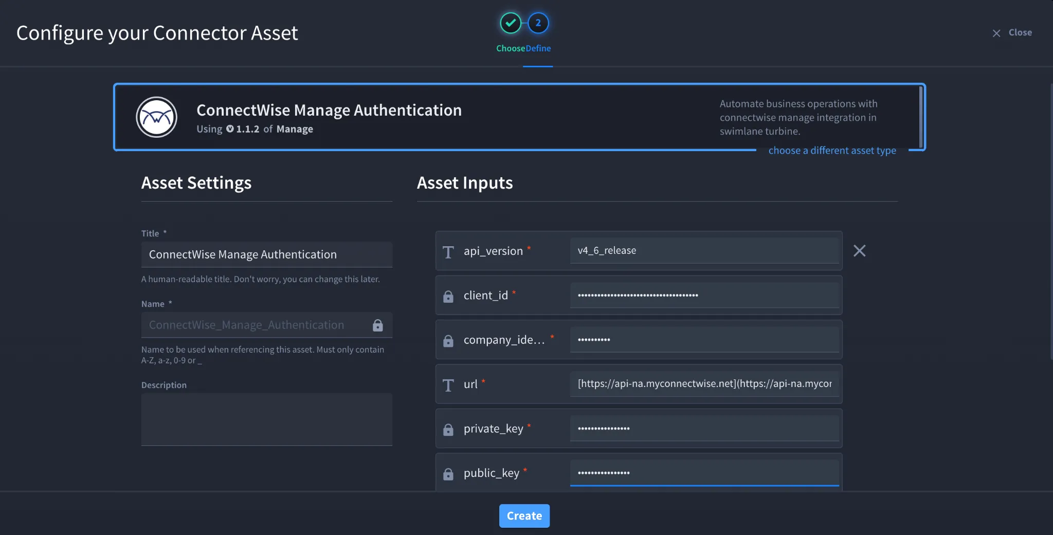This screenshot has width=1053, height=535.
Task: Click the ConnectWise Manage logo icon
Action: pos(157,117)
